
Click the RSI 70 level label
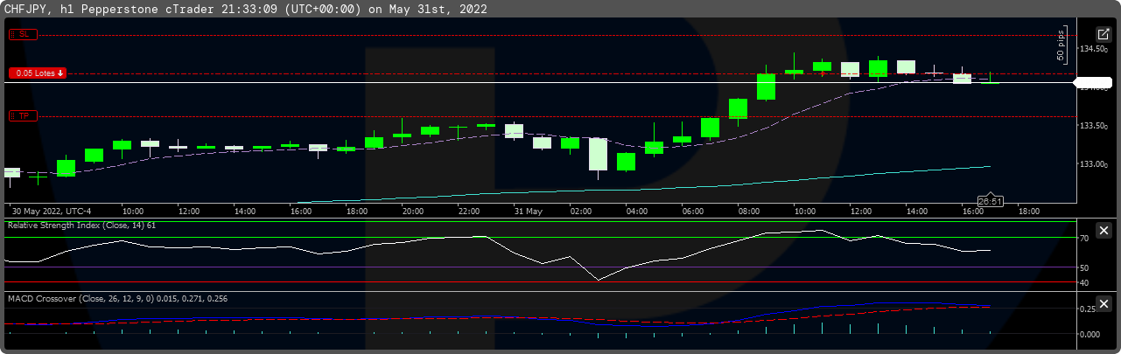click(1084, 237)
